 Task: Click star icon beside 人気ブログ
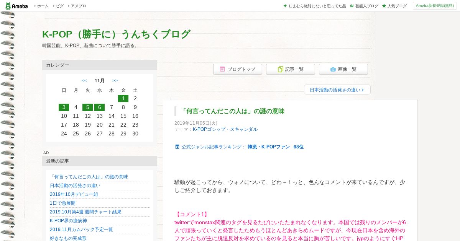tap(384, 6)
